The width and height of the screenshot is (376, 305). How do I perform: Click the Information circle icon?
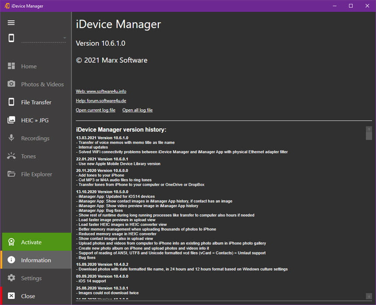pyautogui.click(x=11, y=260)
